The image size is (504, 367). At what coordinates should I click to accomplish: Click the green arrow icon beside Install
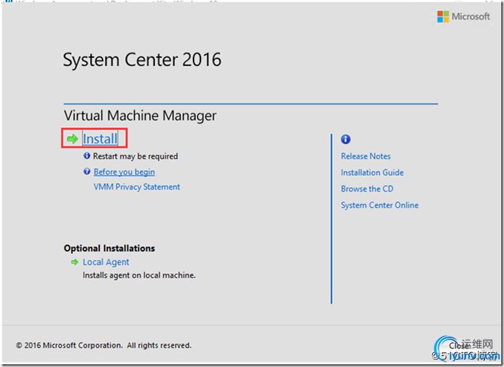[x=73, y=139]
